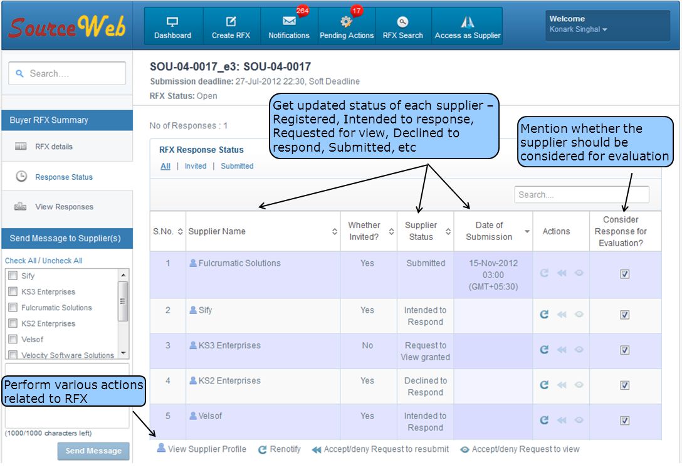Click scroll-down arrow in supplier list
Screen dimensions: 682x475
(x=123, y=353)
